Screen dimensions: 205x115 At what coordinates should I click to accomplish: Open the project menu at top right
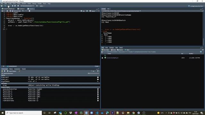coord(196,6)
